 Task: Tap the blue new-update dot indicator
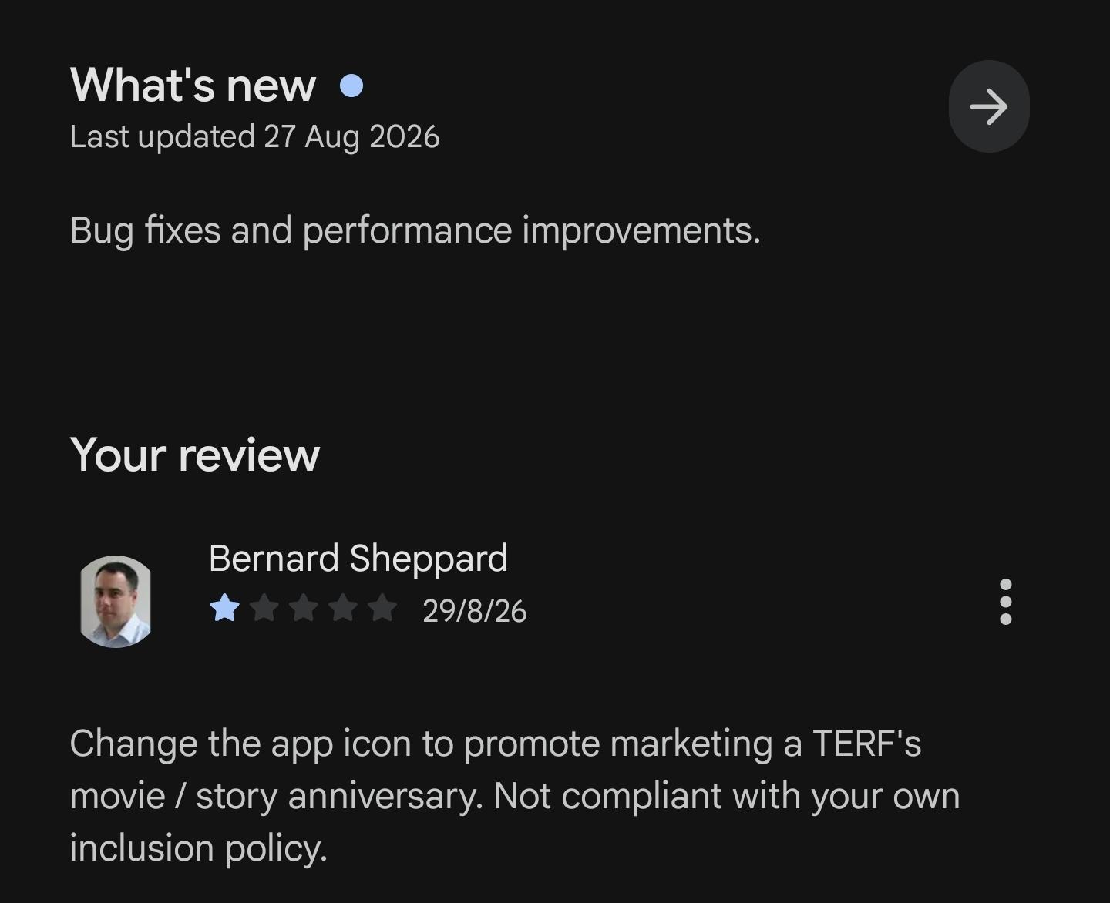351,86
